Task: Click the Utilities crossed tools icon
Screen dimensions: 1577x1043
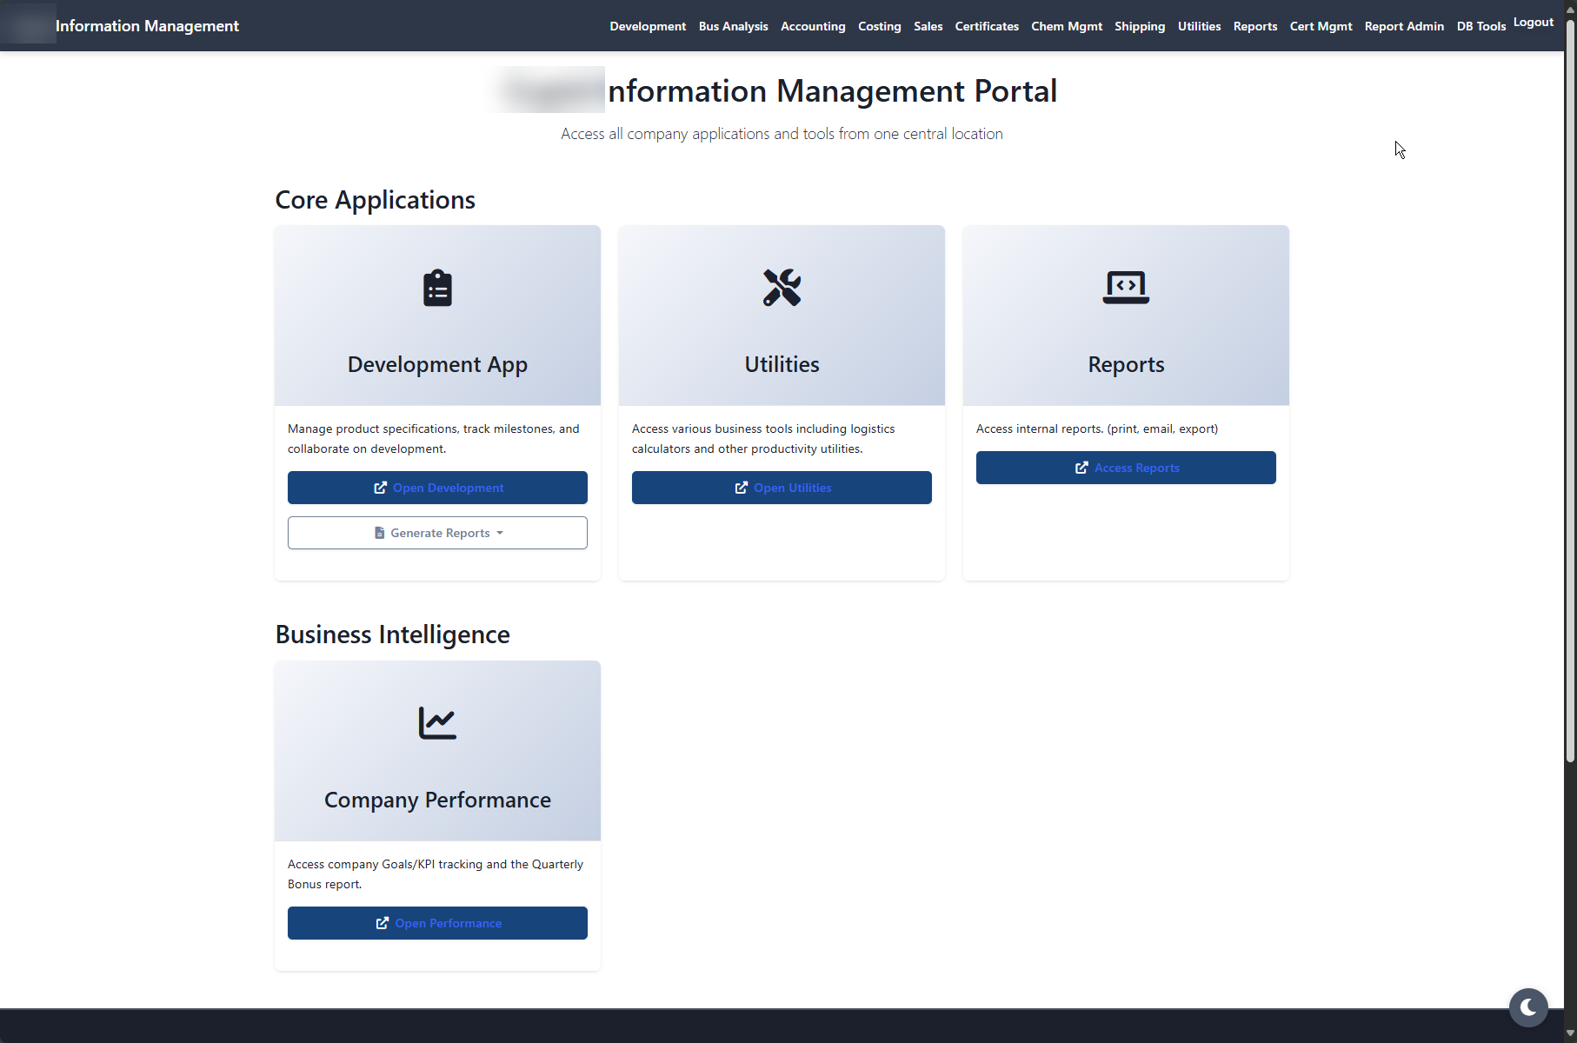Action: pos(782,288)
